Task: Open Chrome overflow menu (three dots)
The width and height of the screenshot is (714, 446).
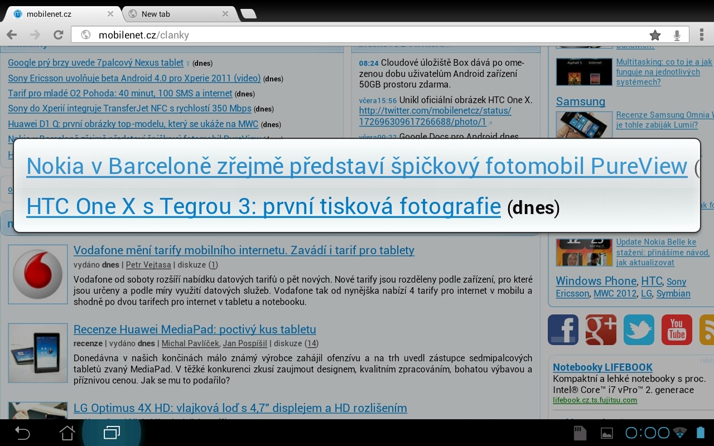Action: pyautogui.click(x=701, y=35)
